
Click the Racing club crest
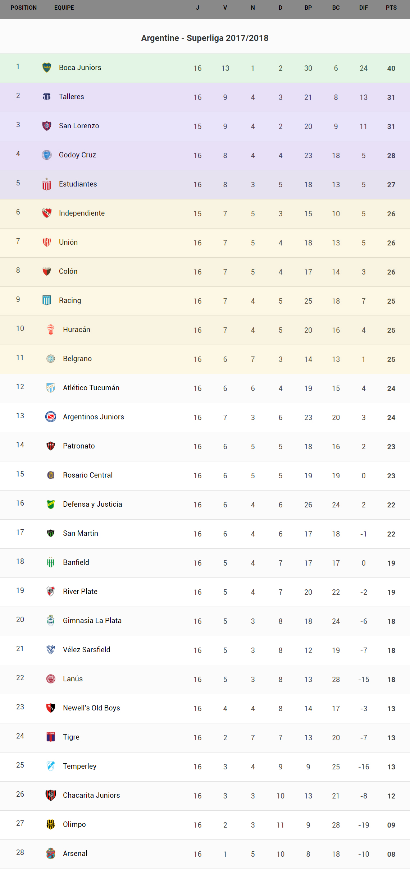pos(47,300)
